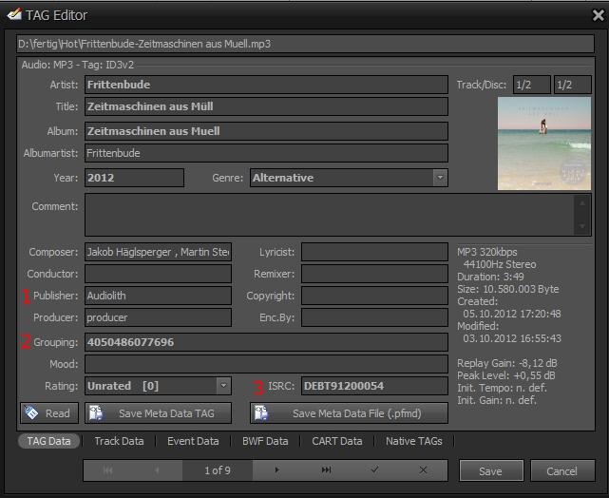
Task: Click the checkmark apply icon in navigator
Action: [374, 470]
